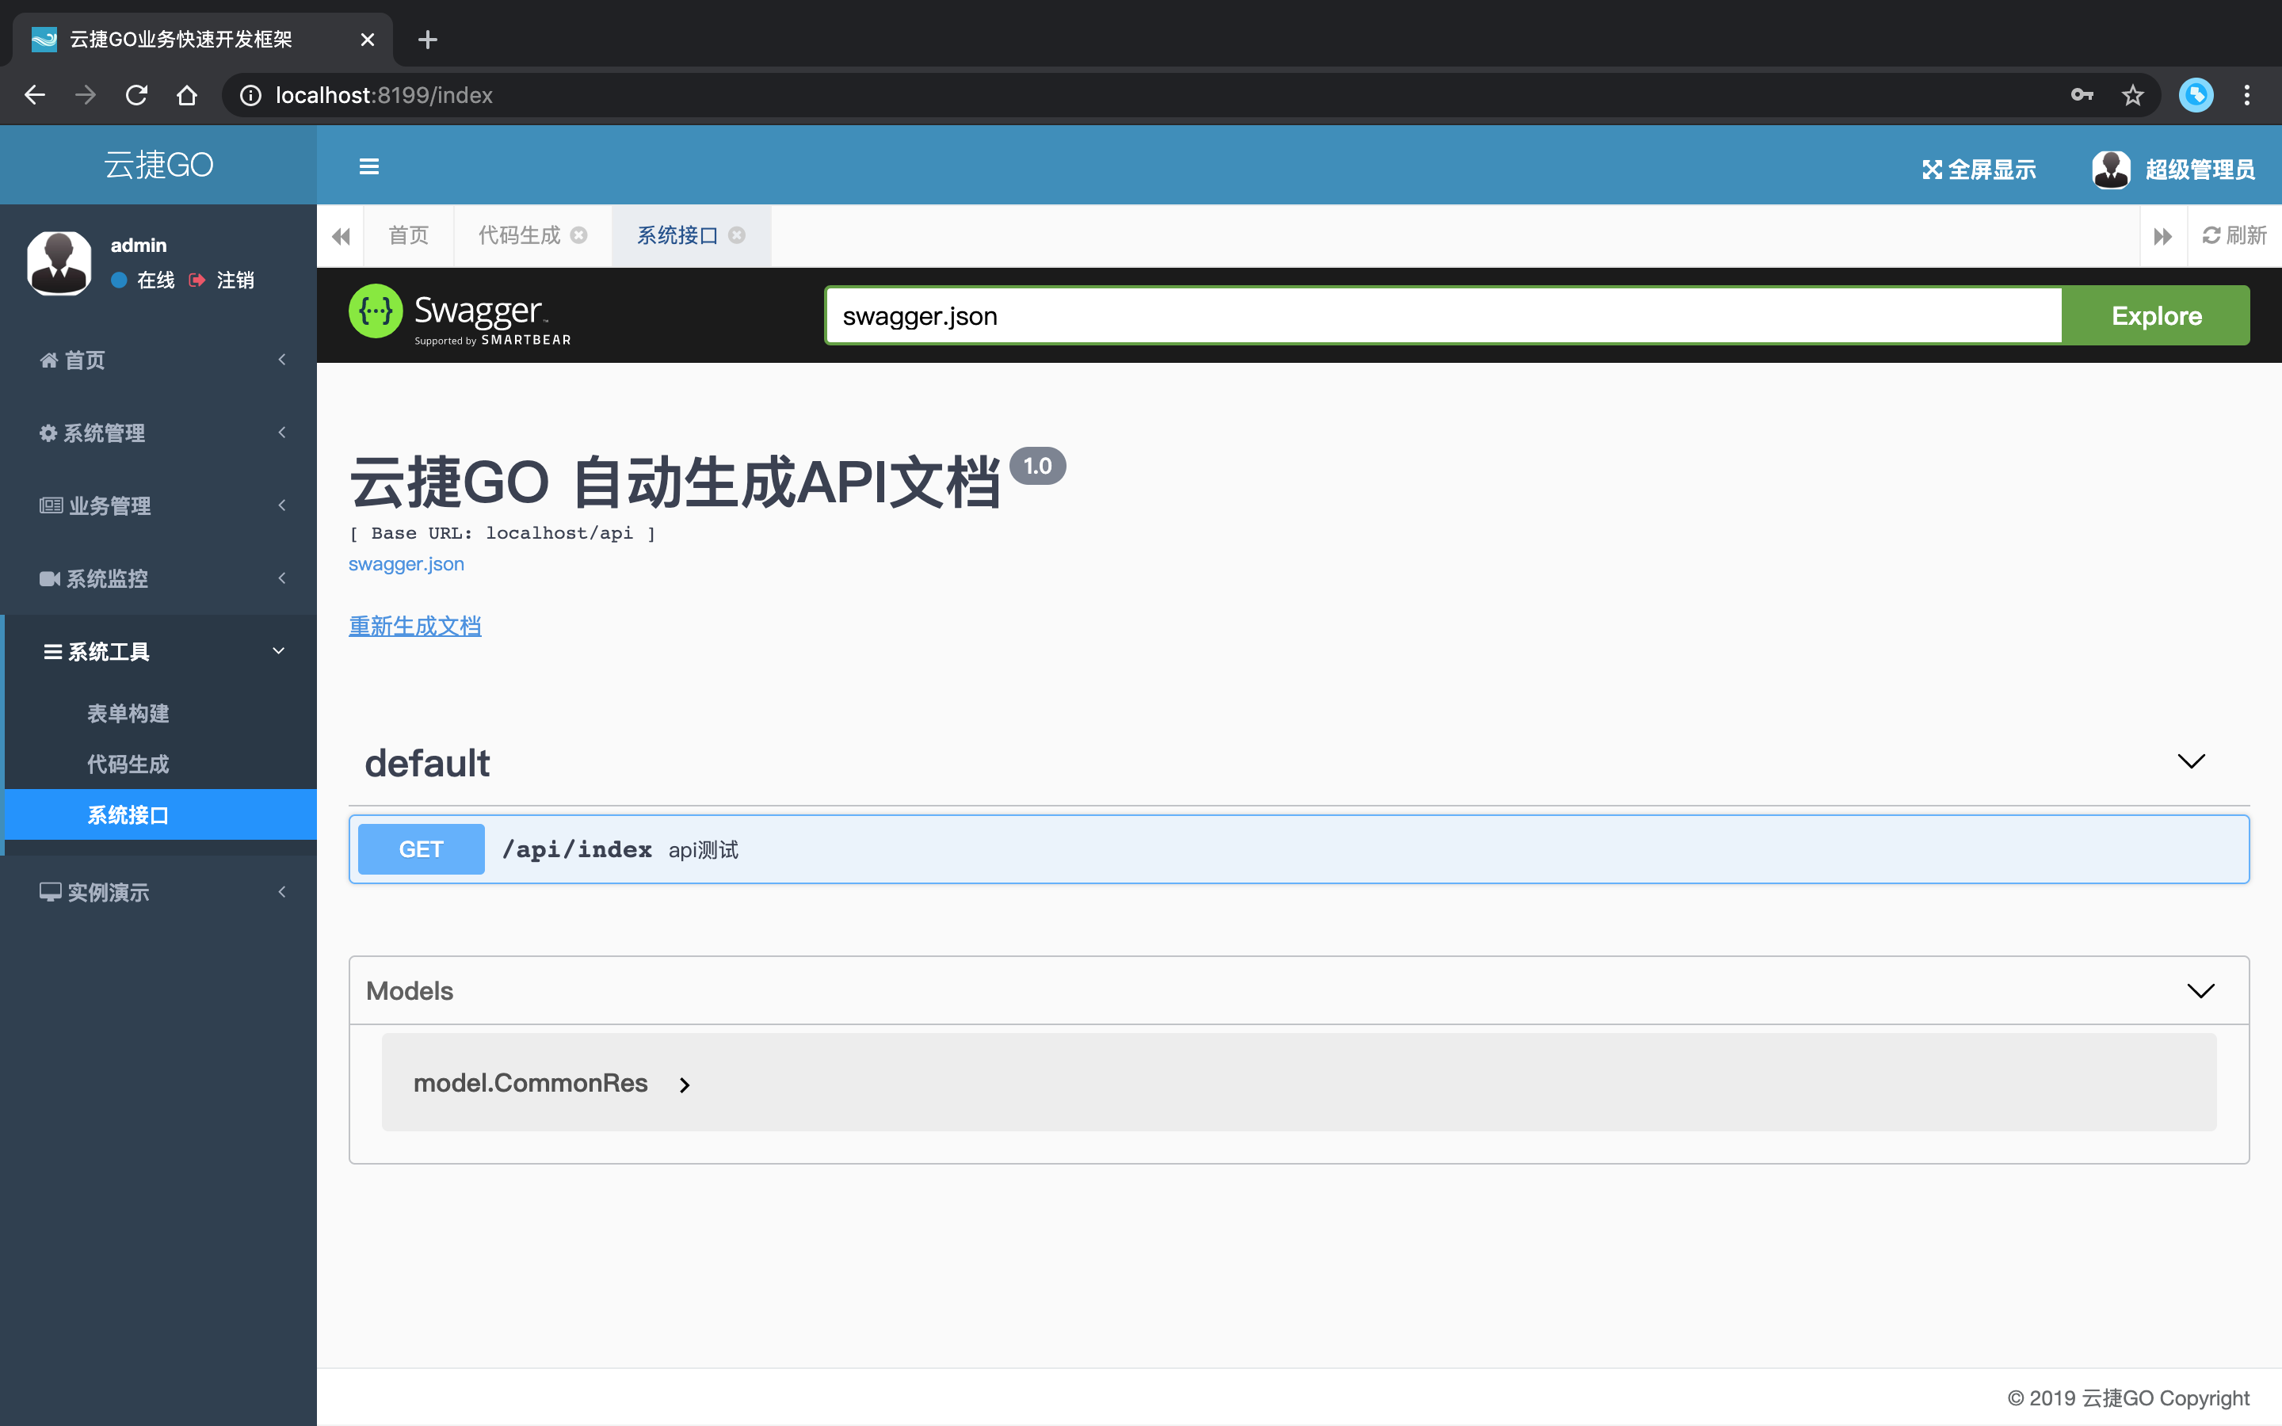Image resolution: width=2282 pixels, height=1426 pixels.
Task: Close the 代码生成 tab with its x icon
Action: coord(579,236)
